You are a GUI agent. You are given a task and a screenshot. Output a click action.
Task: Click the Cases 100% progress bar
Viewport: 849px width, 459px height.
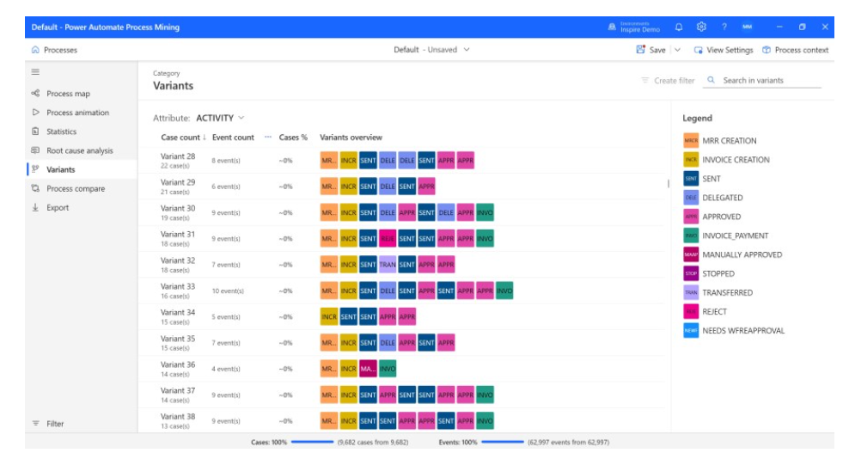pos(312,442)
